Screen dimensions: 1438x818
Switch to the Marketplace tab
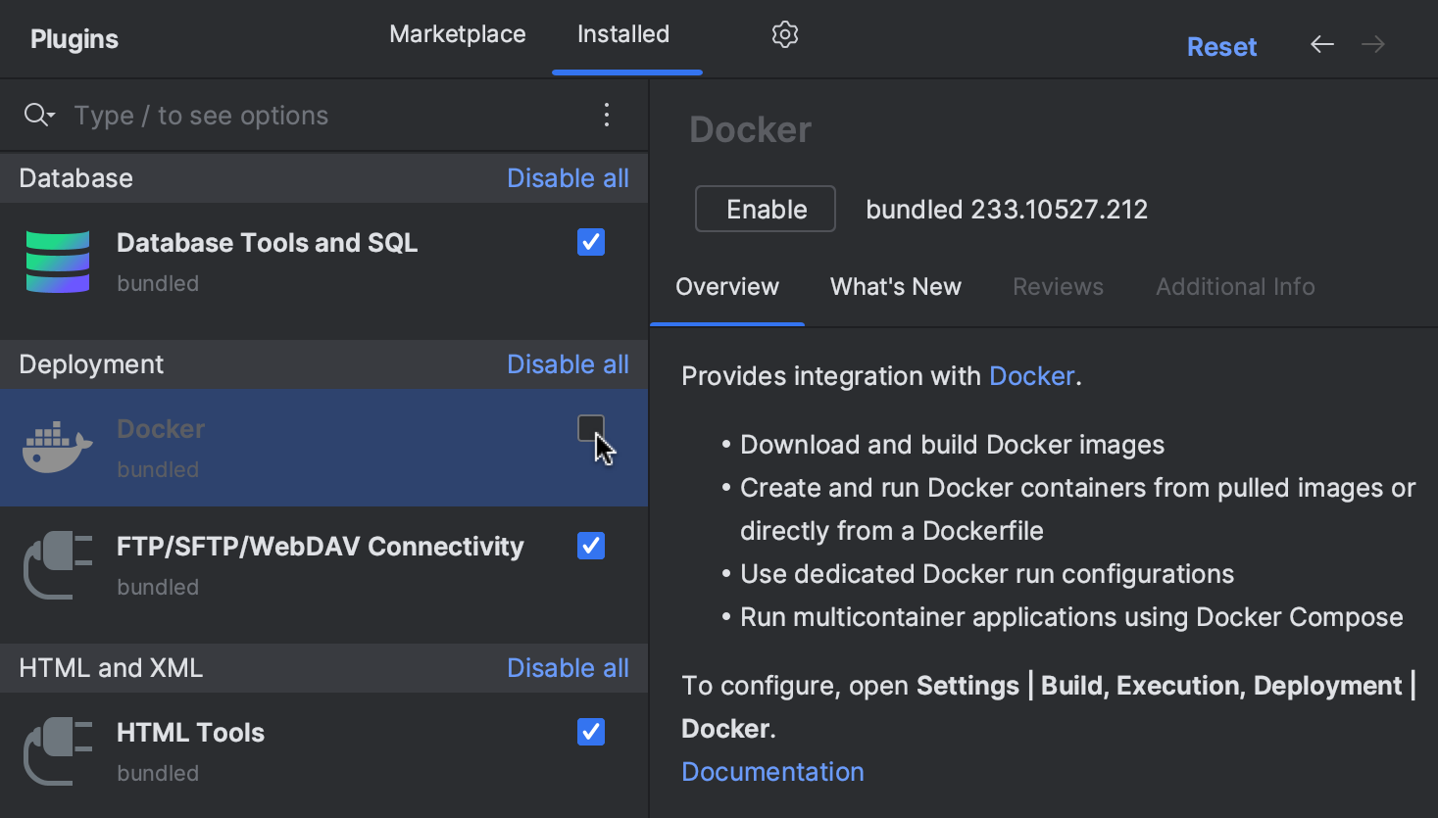(x=457, y=33)
